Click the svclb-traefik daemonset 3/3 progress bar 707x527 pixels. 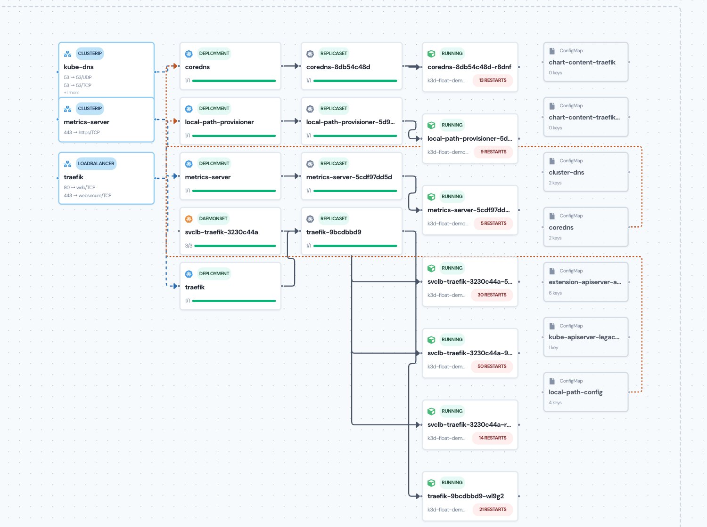235,246
